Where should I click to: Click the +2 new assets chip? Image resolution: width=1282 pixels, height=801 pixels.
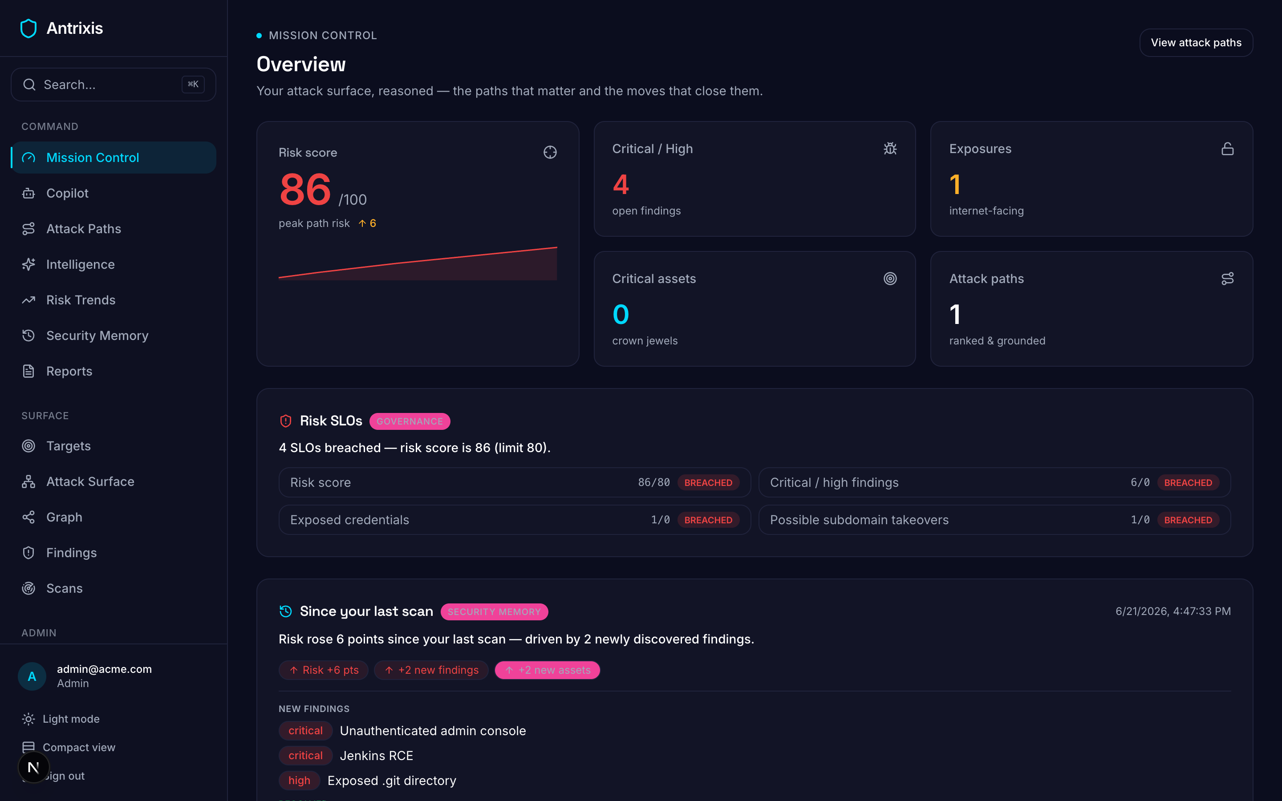[x=547, y=670]
